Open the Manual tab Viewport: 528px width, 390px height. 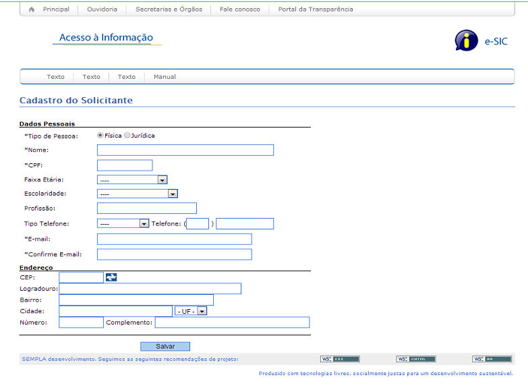(x=165, y=77)
